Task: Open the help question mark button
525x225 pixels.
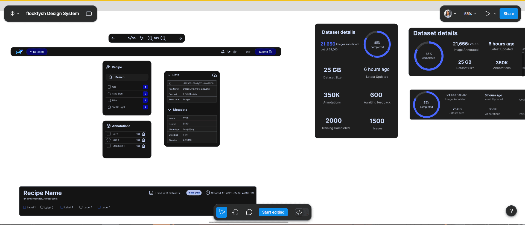Action: 511,211
